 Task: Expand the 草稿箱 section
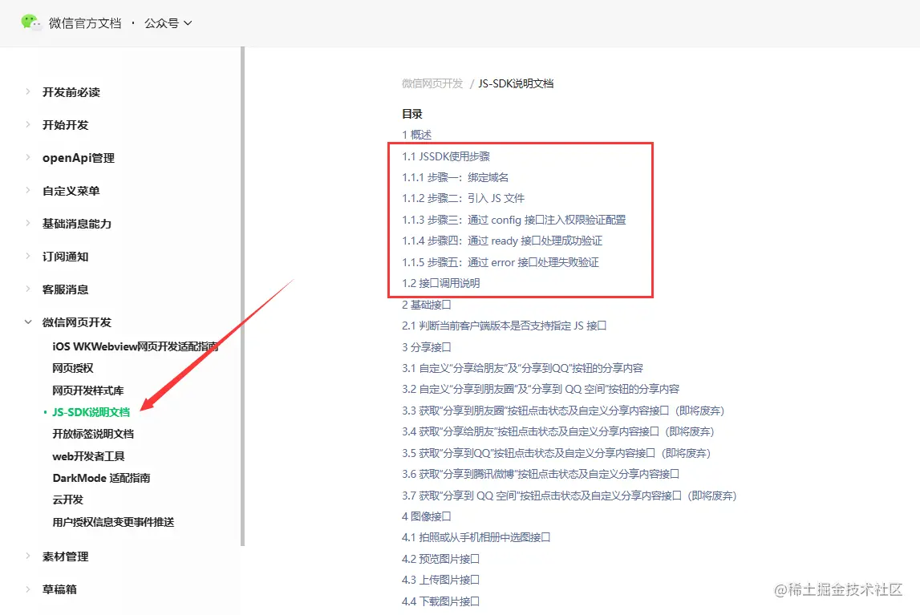(59, 589)
